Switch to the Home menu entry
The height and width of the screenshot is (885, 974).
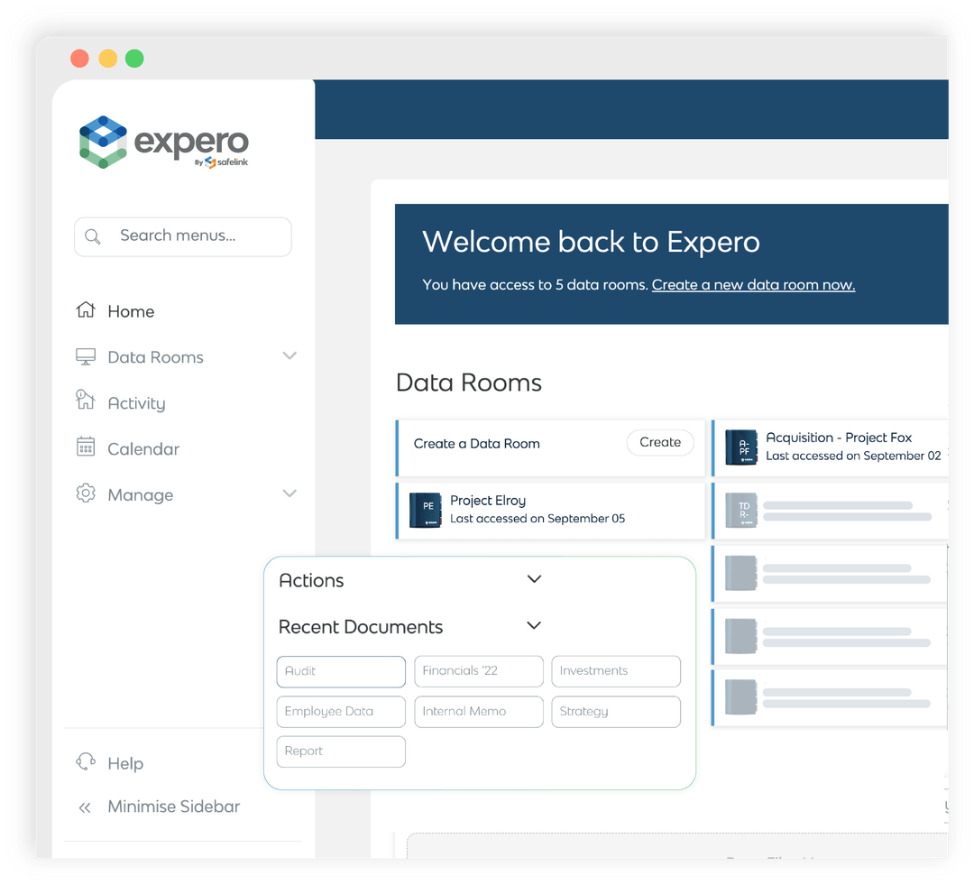131,310
